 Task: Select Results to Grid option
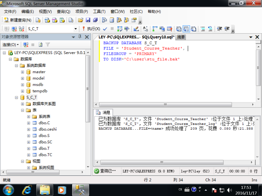click(186, 29)
